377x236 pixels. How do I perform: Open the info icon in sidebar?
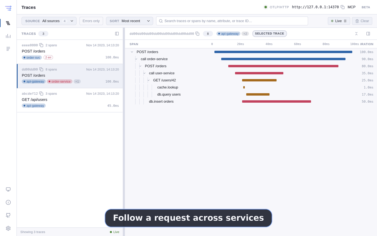tap(8, 202)
